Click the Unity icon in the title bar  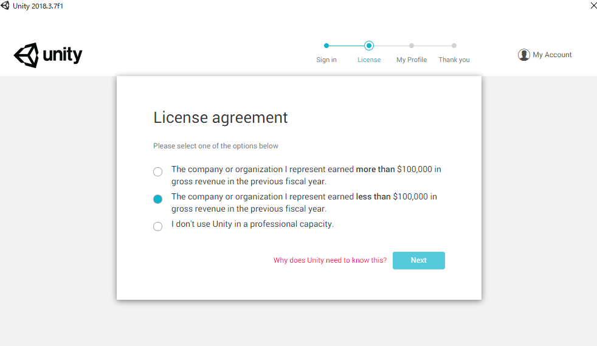coord(5,5)
